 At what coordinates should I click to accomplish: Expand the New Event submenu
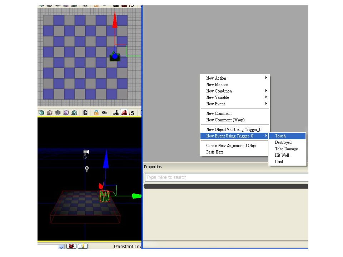tap(235, 104)
